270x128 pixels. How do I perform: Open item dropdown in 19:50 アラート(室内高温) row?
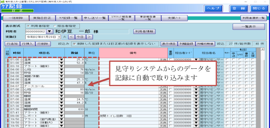62,119
